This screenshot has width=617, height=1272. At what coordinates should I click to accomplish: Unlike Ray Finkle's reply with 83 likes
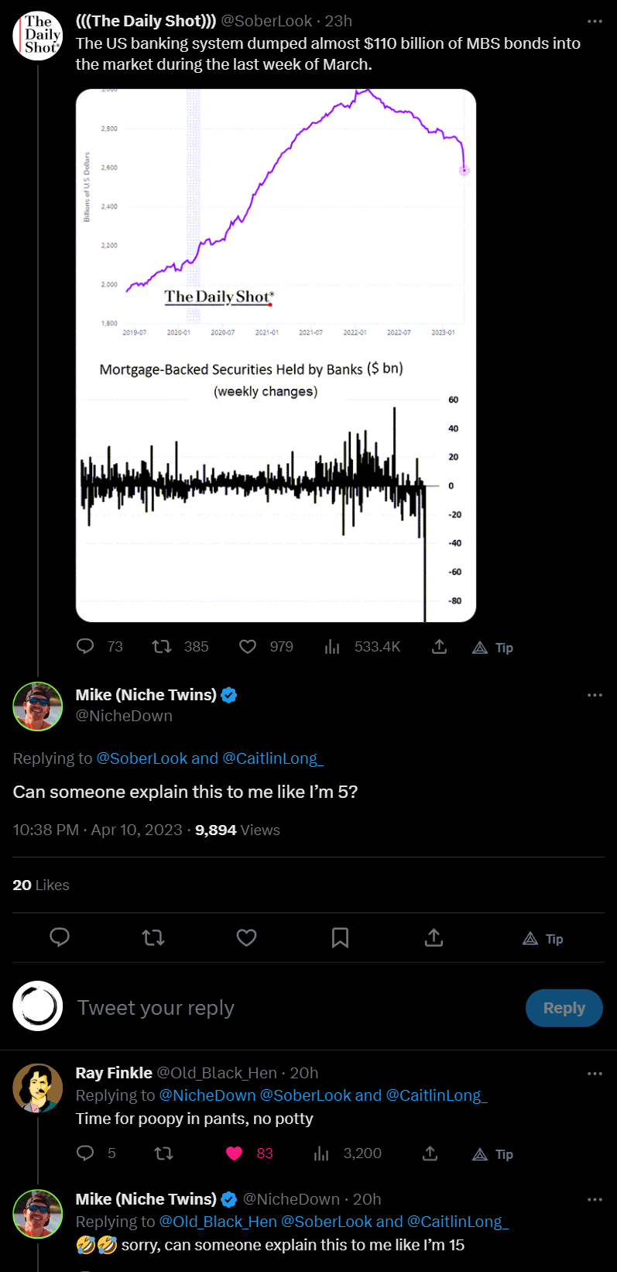tap(235, 1153)
